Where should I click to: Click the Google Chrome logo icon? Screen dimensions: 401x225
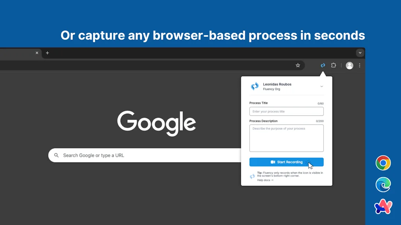(x=383, y=163)
